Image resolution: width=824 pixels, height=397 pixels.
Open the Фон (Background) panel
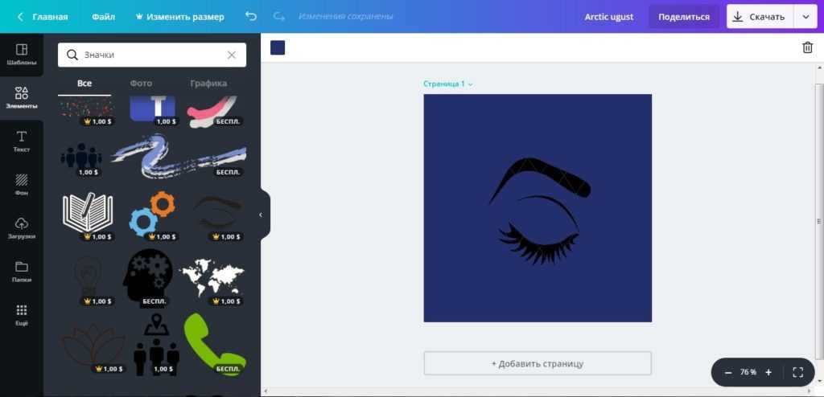point(22,185)
